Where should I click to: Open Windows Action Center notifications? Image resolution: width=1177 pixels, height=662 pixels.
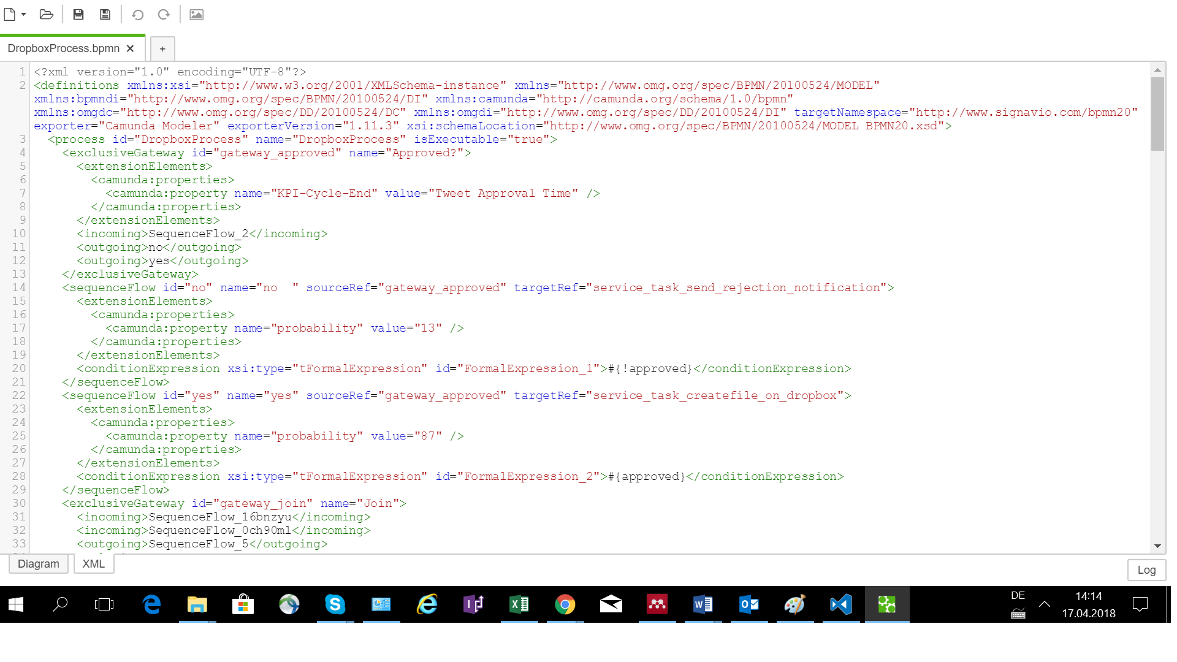point(1140,604)
